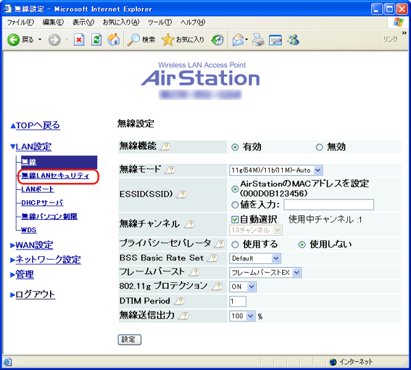
Task: Open the 編集(E) menu
Action: 53,23
